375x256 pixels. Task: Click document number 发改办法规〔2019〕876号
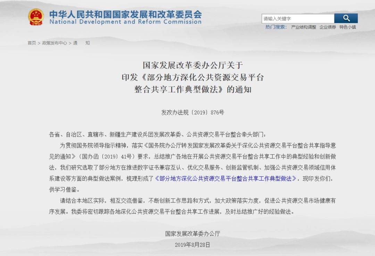pyautogui.click(x=192, y=113)
